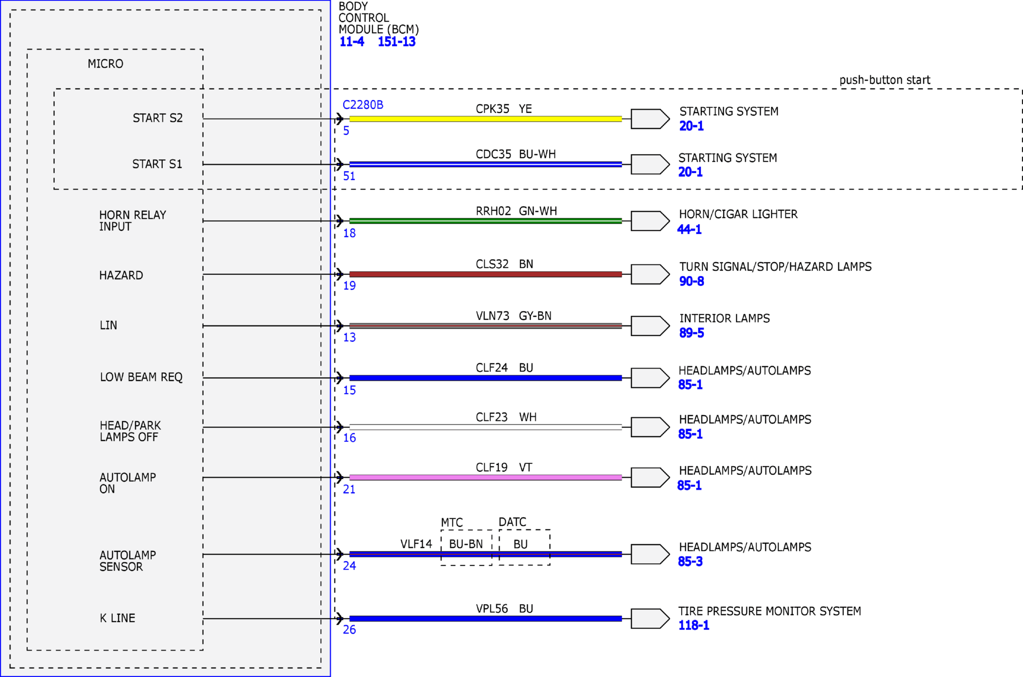Click connector pin 26 connection arrow
The image size is (1023, 677).
coord(340,618)
